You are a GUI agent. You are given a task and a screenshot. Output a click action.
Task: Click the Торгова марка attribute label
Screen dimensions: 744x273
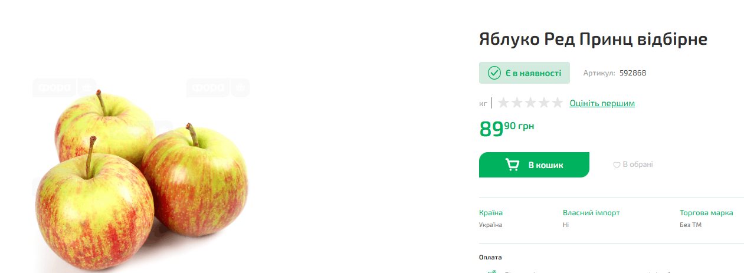pyautogui.click(x=706, y=213)
